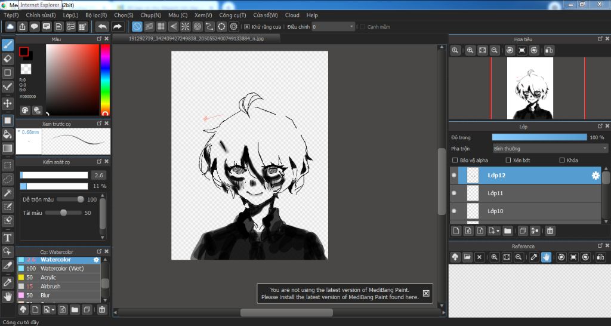This screenshot has width=611, height=326.
Task: Adjust the Tải màu slider
Action: (x=63, y=213)
